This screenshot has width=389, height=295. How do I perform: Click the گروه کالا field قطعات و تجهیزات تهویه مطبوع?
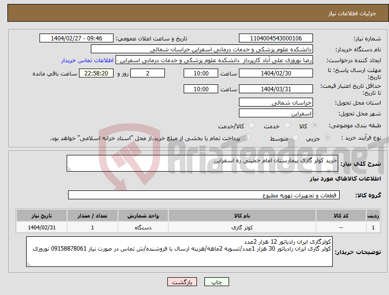204,195
